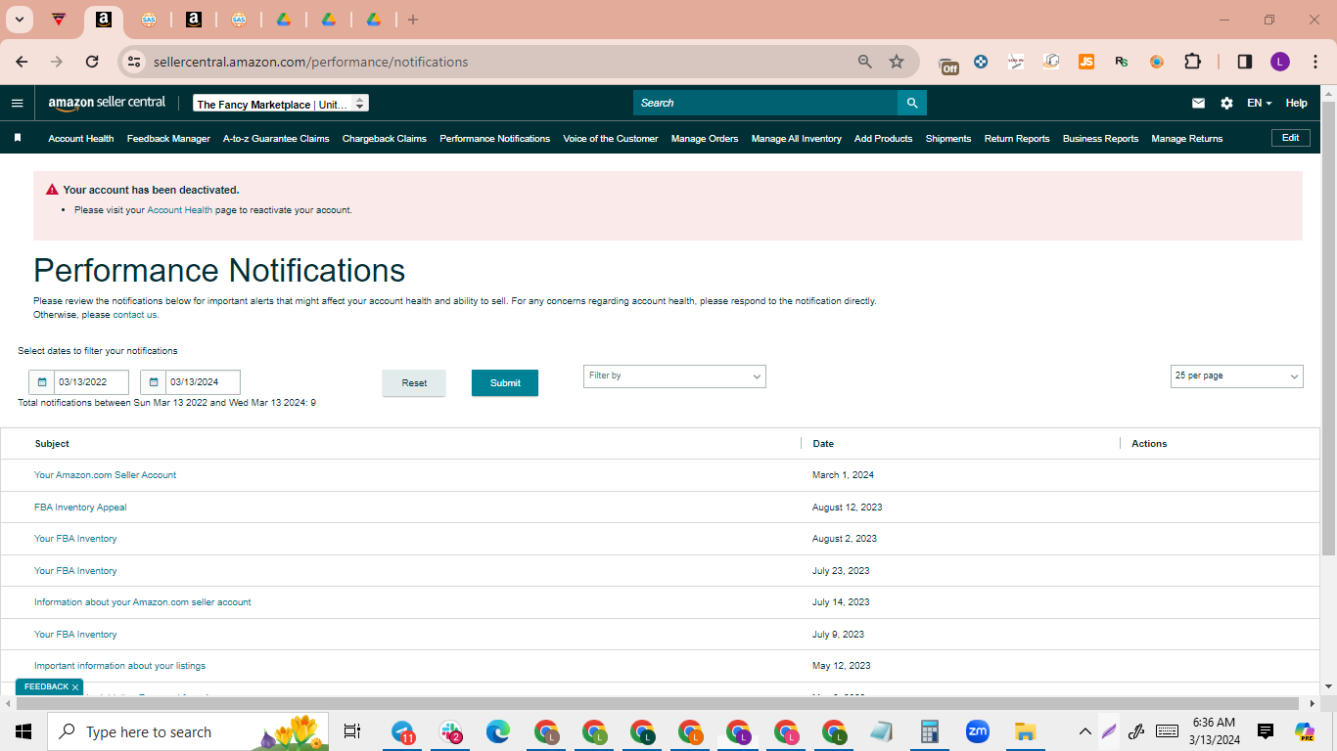The height and width of the screenshot is (751, 1337).
Task: Open the buyer messages envelope icon
Action: pos(1198,103)
